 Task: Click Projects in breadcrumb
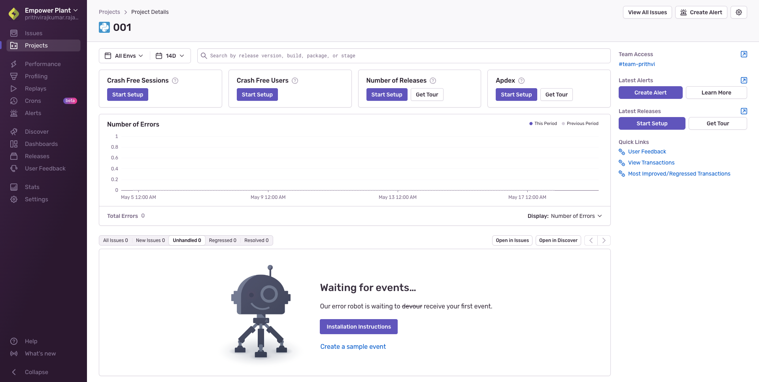(110, 12)
